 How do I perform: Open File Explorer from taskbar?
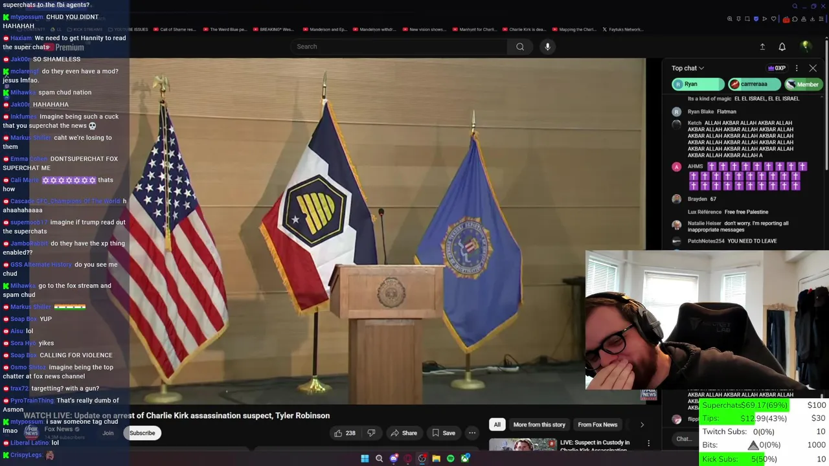coord(436,458)
